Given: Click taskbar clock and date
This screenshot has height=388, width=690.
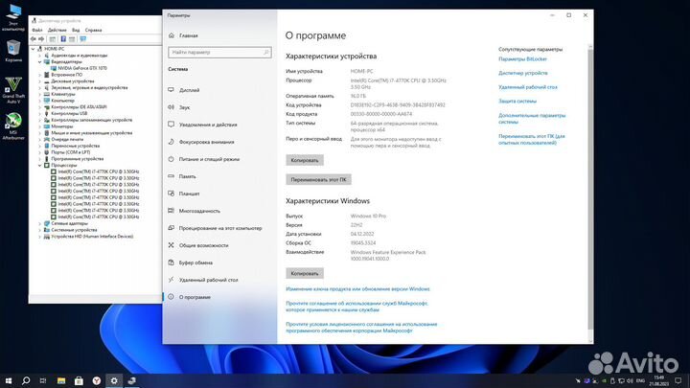Looking at the screenshot, I should click(658, 380).
